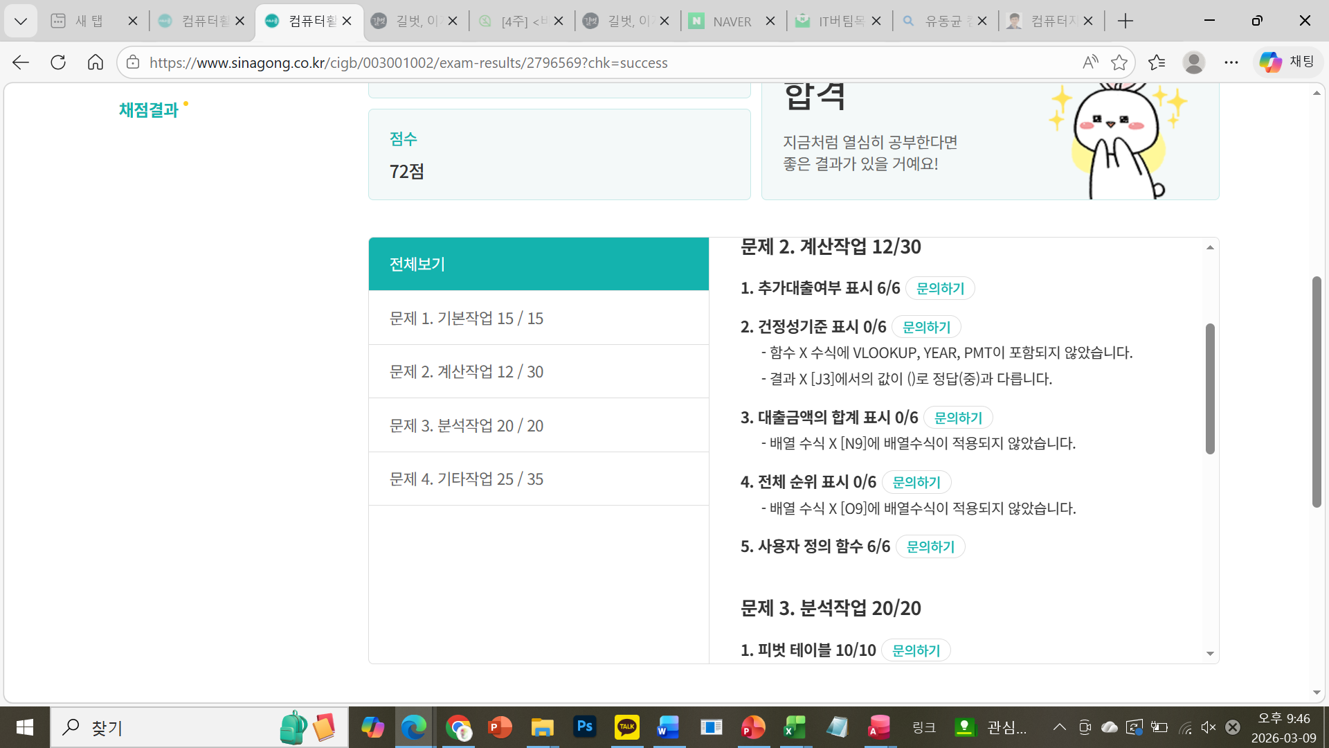Launch KakaoTalk from the taskbar
Image resolution: width=1329 pixels, height=748 pixels.
click(626, 727)
